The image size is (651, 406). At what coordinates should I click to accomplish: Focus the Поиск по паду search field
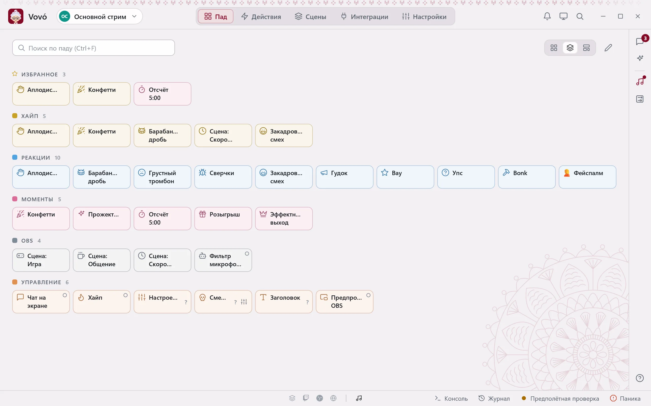tap(93, 48)
